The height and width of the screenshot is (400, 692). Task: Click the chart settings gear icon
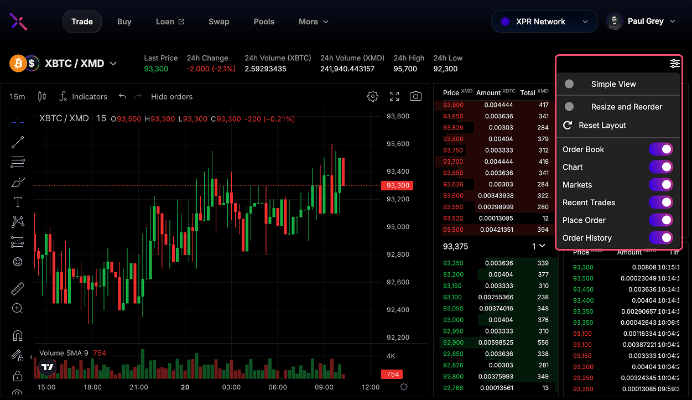tap(373, 96)
